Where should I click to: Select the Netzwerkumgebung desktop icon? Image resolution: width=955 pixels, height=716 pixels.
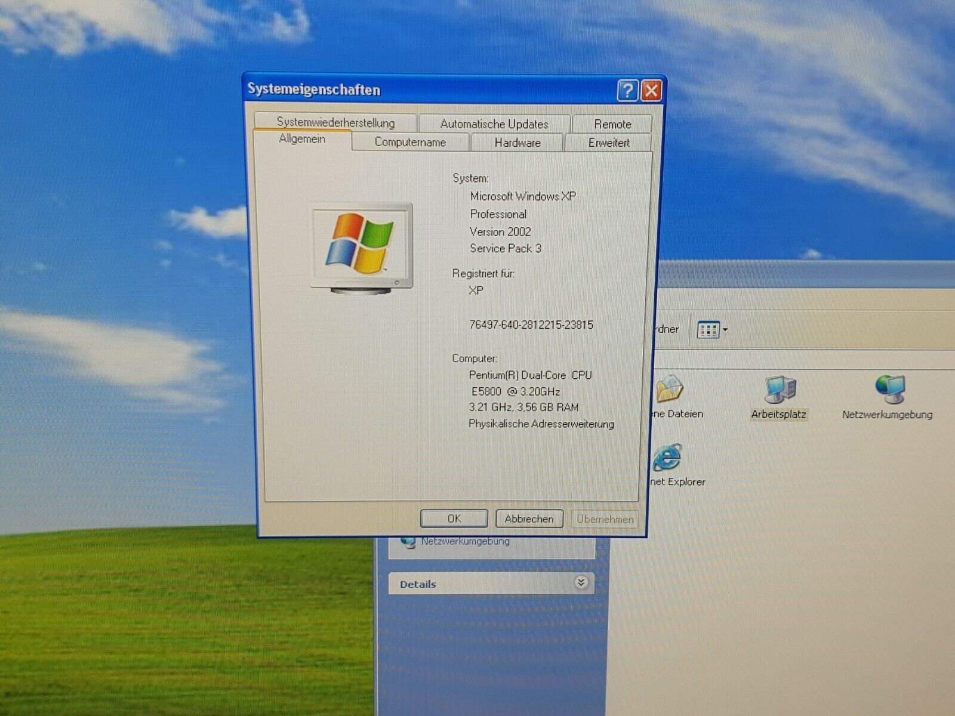890,389
